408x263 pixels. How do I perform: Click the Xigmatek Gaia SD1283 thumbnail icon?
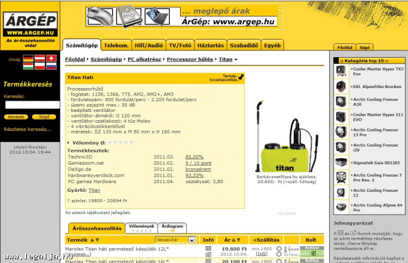[x=341, y=162]
